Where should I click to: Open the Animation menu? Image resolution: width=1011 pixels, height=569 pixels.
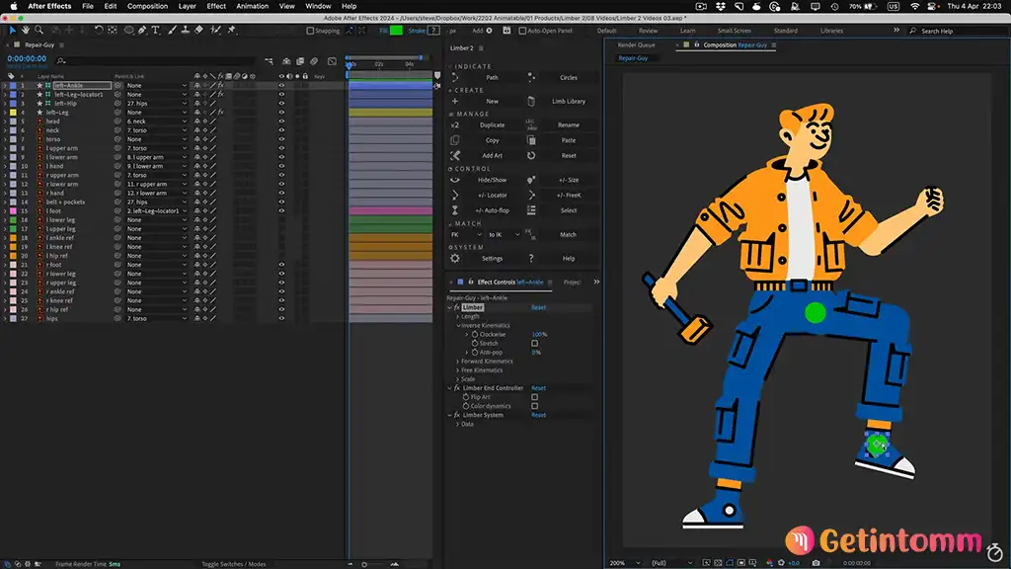pos(252,6)
